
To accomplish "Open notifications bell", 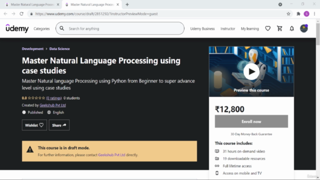I will 292,28.
